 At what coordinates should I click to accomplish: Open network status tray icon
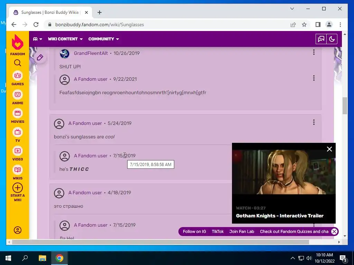point(301,258)
